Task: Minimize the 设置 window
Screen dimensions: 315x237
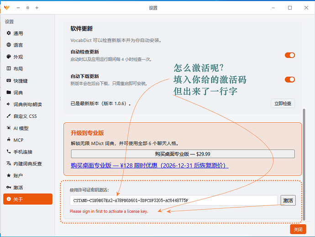Action: point(273,8)
